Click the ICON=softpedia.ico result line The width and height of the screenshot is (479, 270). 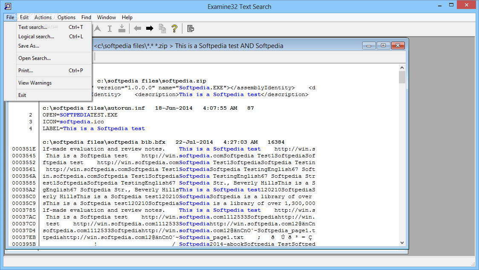[x=73, y=122]
